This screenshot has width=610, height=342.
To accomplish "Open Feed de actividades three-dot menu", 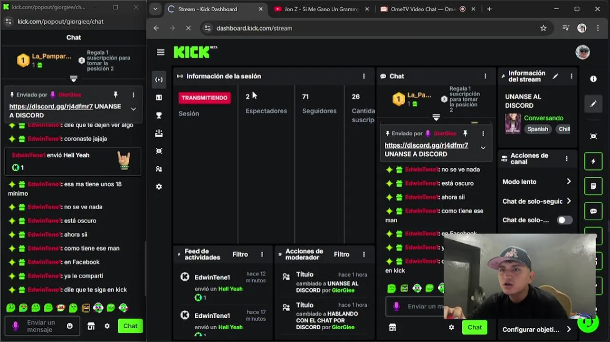I will click(262, 255).
